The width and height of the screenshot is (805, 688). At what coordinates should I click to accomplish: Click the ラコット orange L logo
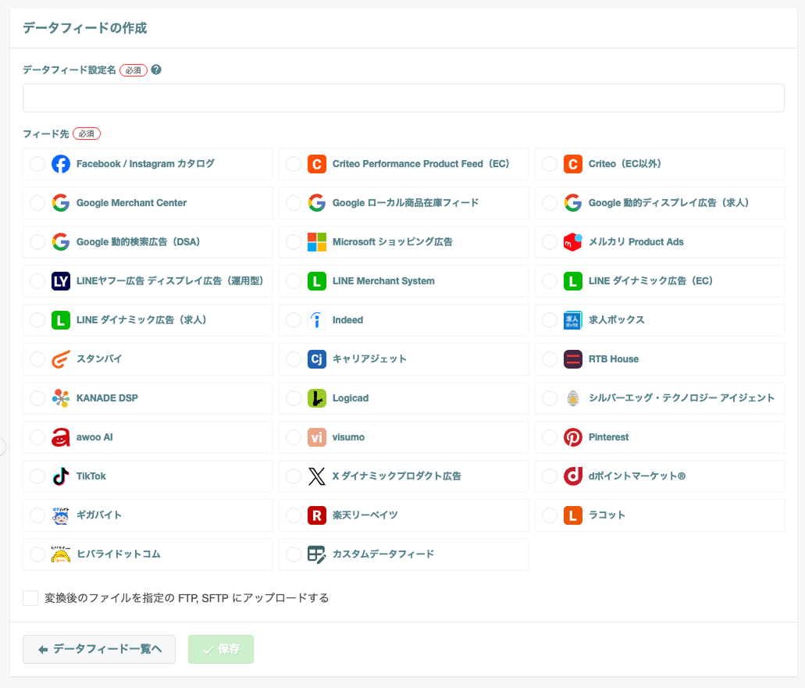(573, 515)
